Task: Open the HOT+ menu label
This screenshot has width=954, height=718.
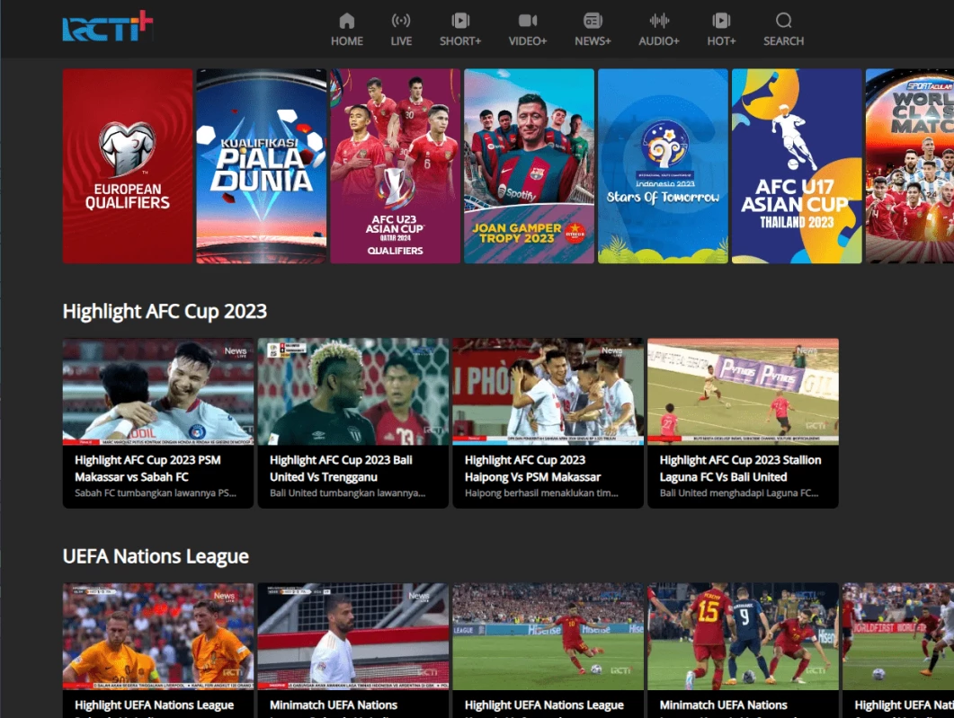Action: pos(721,40)
